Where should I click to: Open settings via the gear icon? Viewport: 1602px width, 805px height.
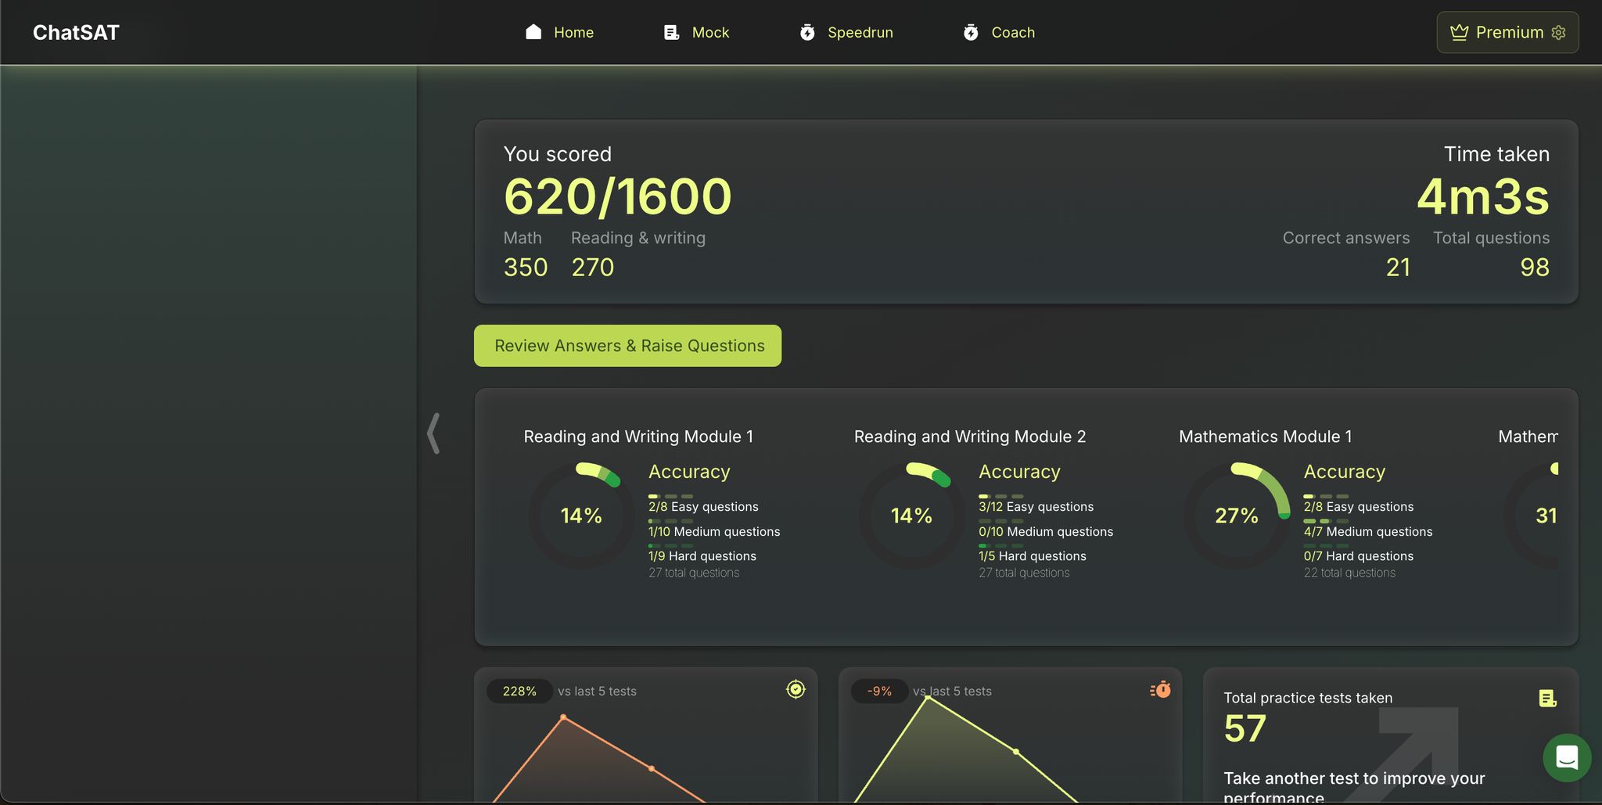click(x=1558, y=32)
